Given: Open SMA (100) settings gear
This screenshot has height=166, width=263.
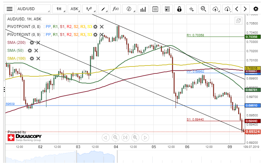Looking at the screenshot, I should (32, 59).
